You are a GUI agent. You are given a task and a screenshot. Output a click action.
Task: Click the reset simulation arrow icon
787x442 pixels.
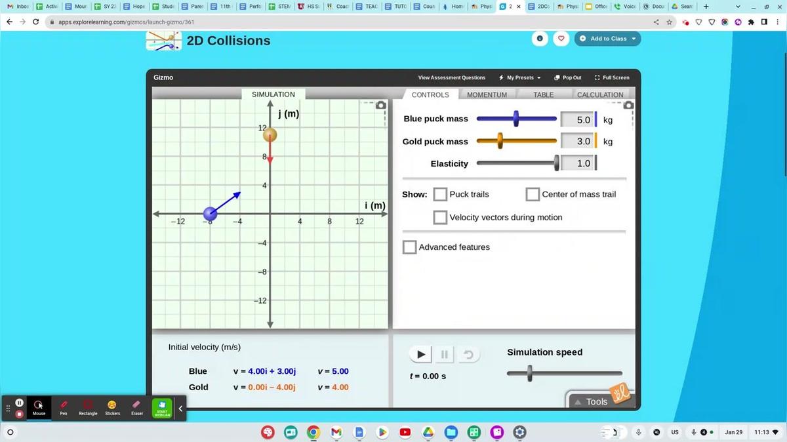pyautogui.click(x=468, y=355)
